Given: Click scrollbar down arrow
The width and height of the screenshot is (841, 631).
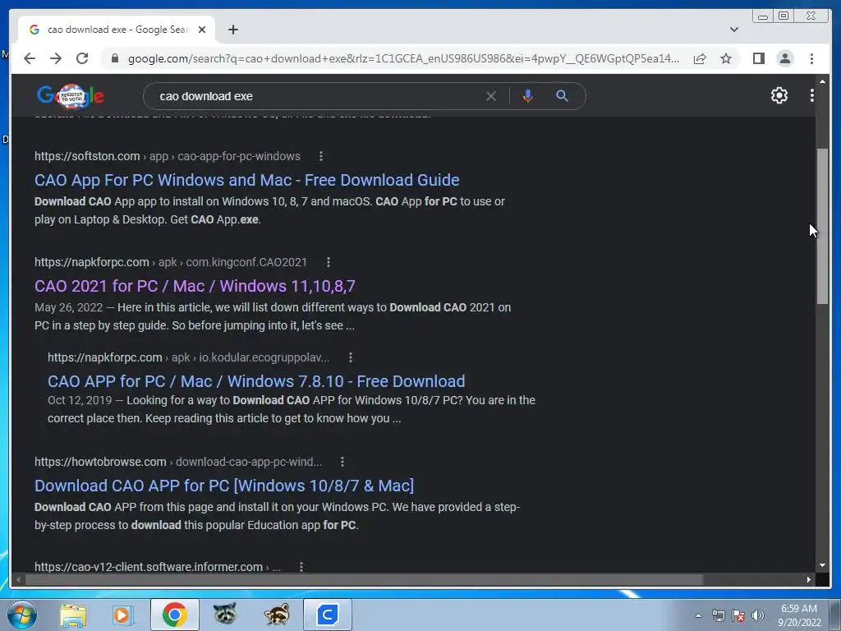Looking at the screenshot, I should pyautogui.click(x=822, y=565).
